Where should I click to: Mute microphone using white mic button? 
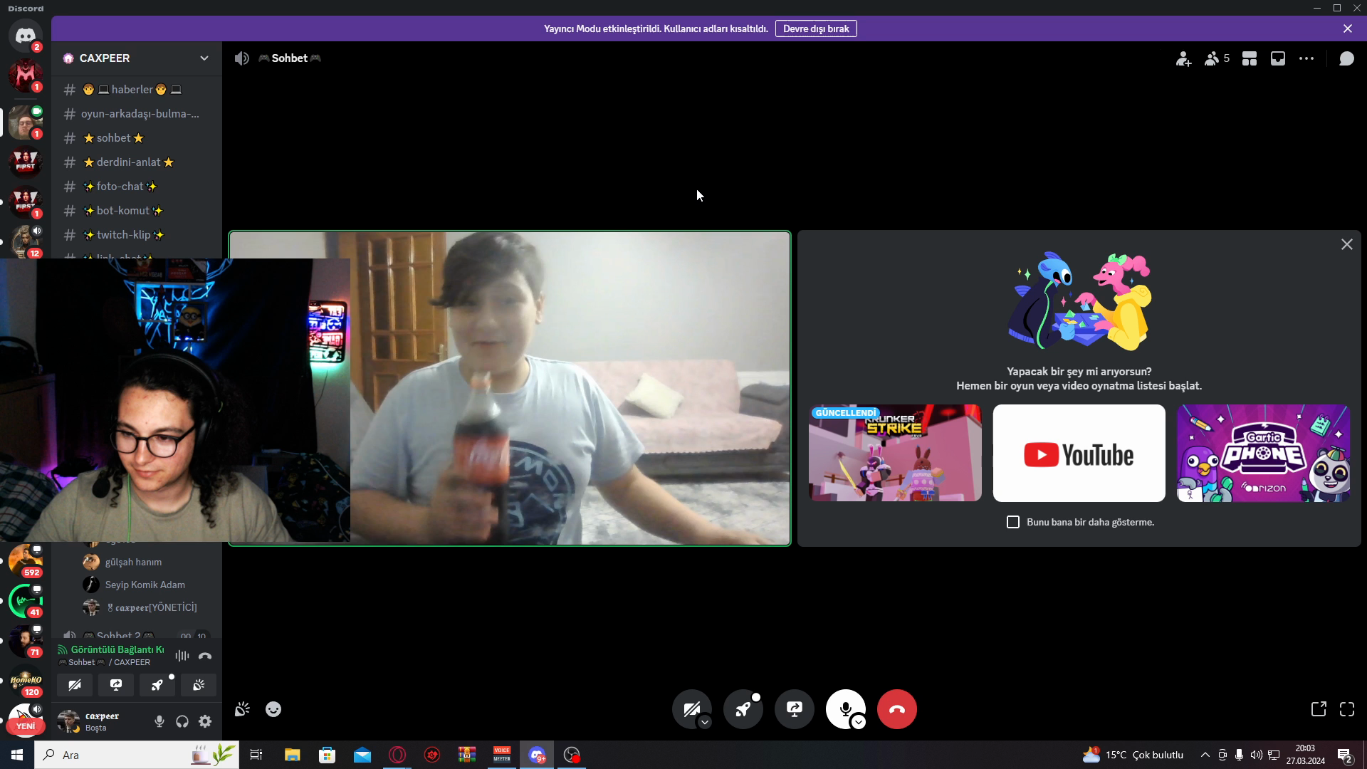pyautogui.click(x=845, y=709)
